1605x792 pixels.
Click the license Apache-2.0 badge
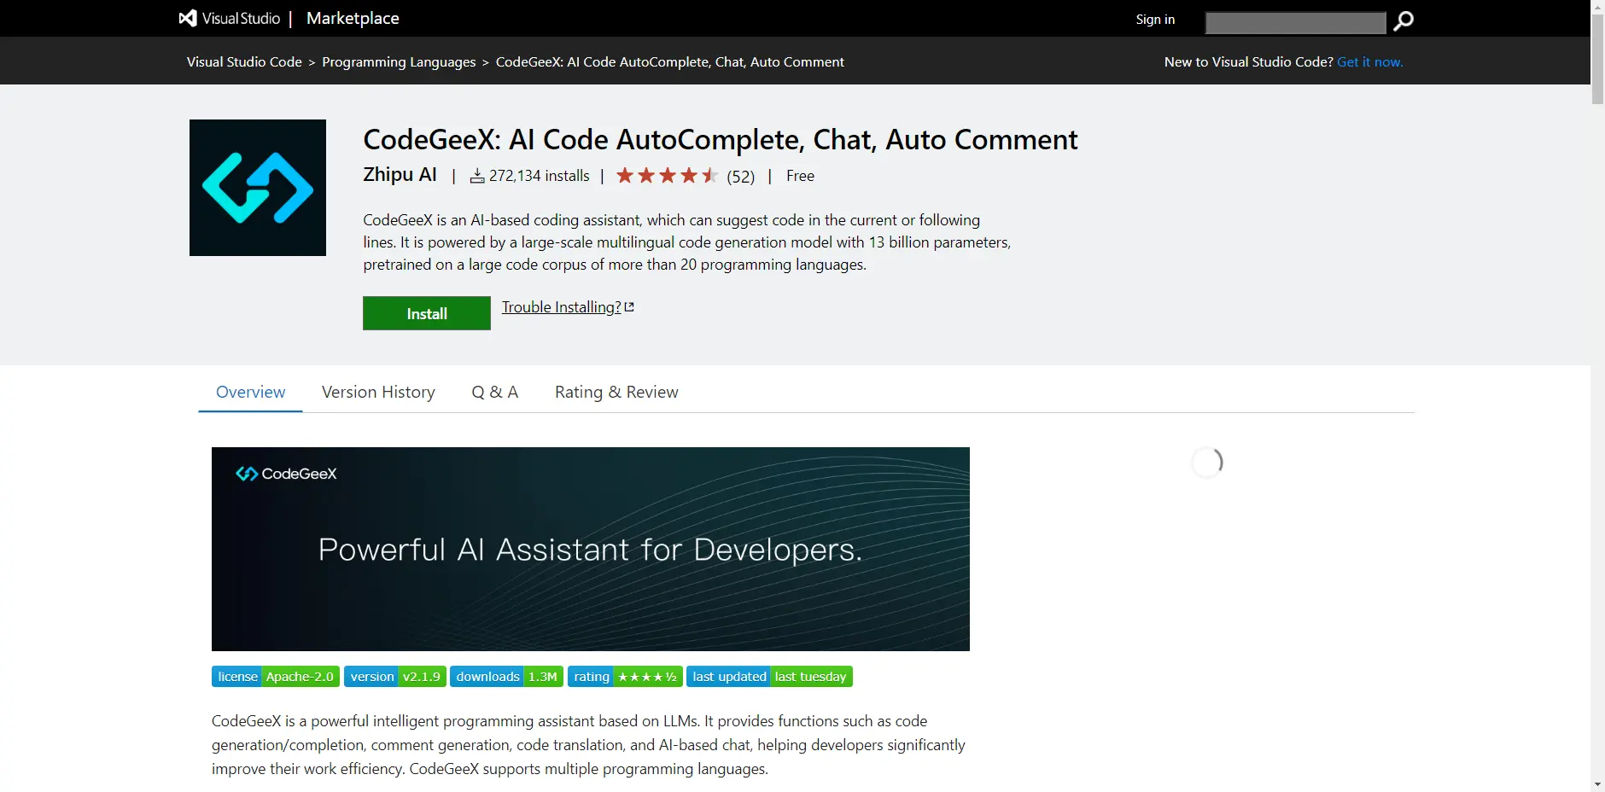click(x=276, y=677)
